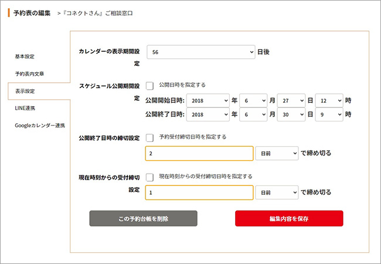381x264 pixels.
Task: Open the LINE連携 tab
Action: pos(25,108)
